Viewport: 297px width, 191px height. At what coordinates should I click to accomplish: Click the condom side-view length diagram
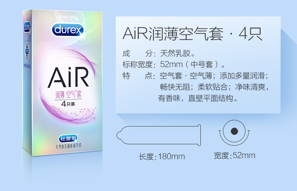coord(159,135)
